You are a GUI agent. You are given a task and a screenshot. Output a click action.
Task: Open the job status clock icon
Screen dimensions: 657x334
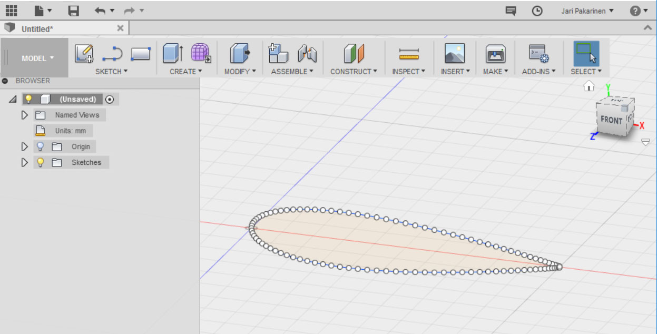click(537, 11)
